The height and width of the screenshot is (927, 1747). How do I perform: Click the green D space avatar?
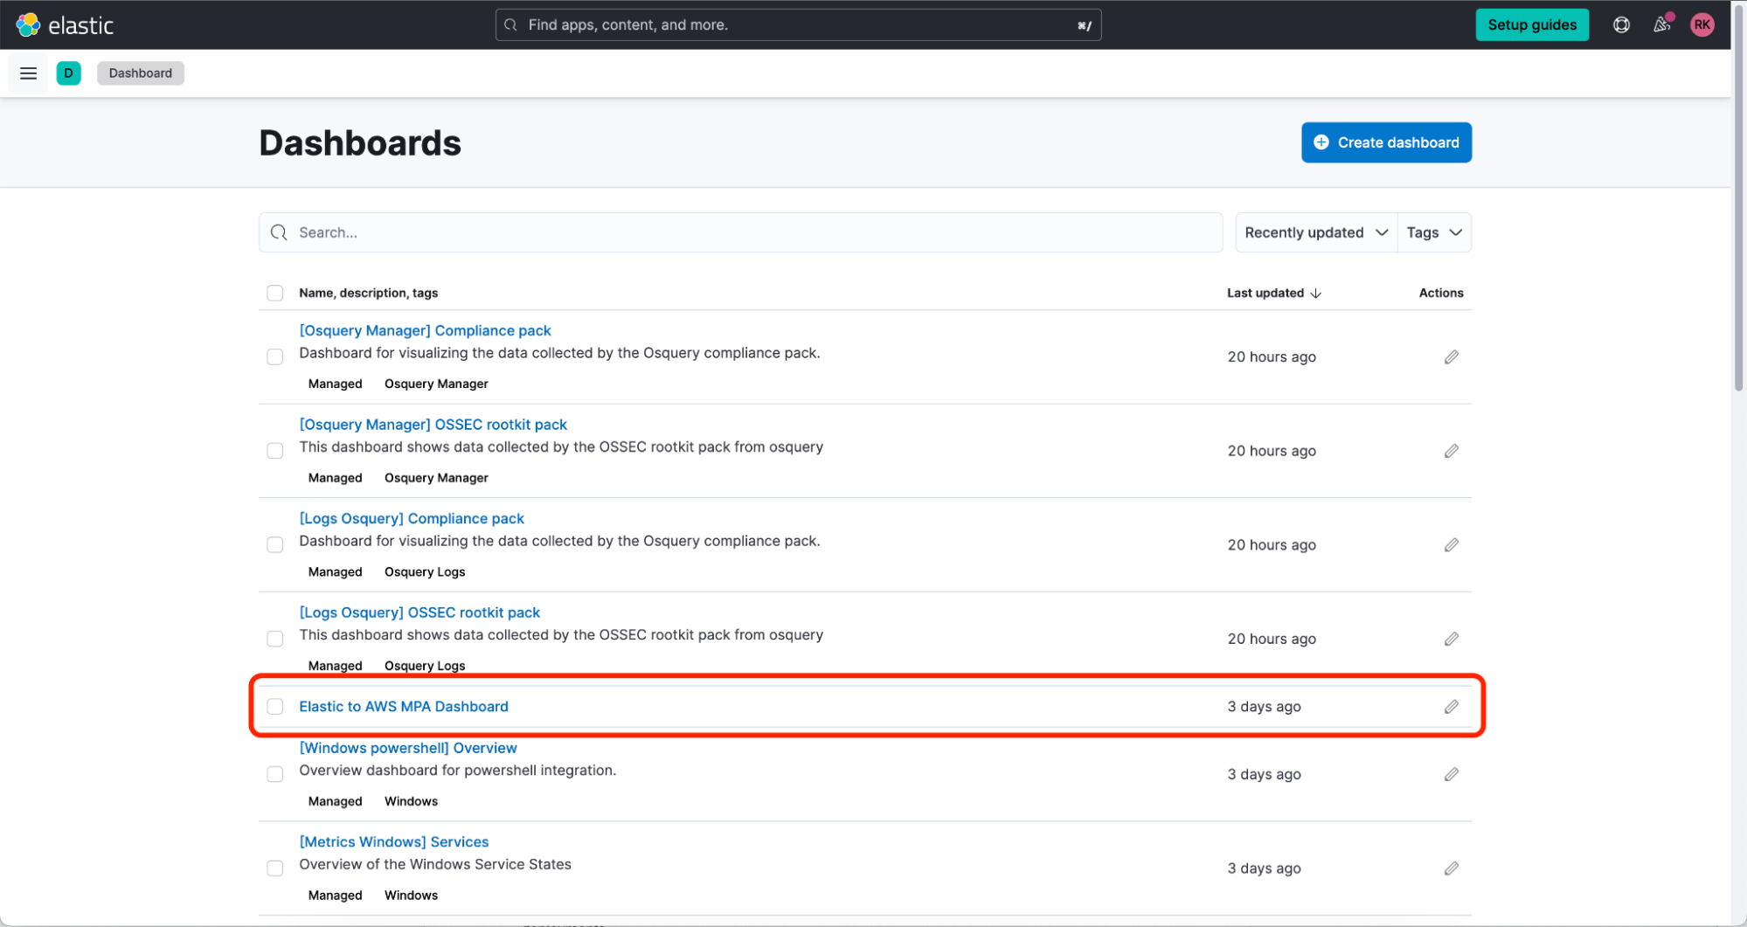tap(68, 73)
